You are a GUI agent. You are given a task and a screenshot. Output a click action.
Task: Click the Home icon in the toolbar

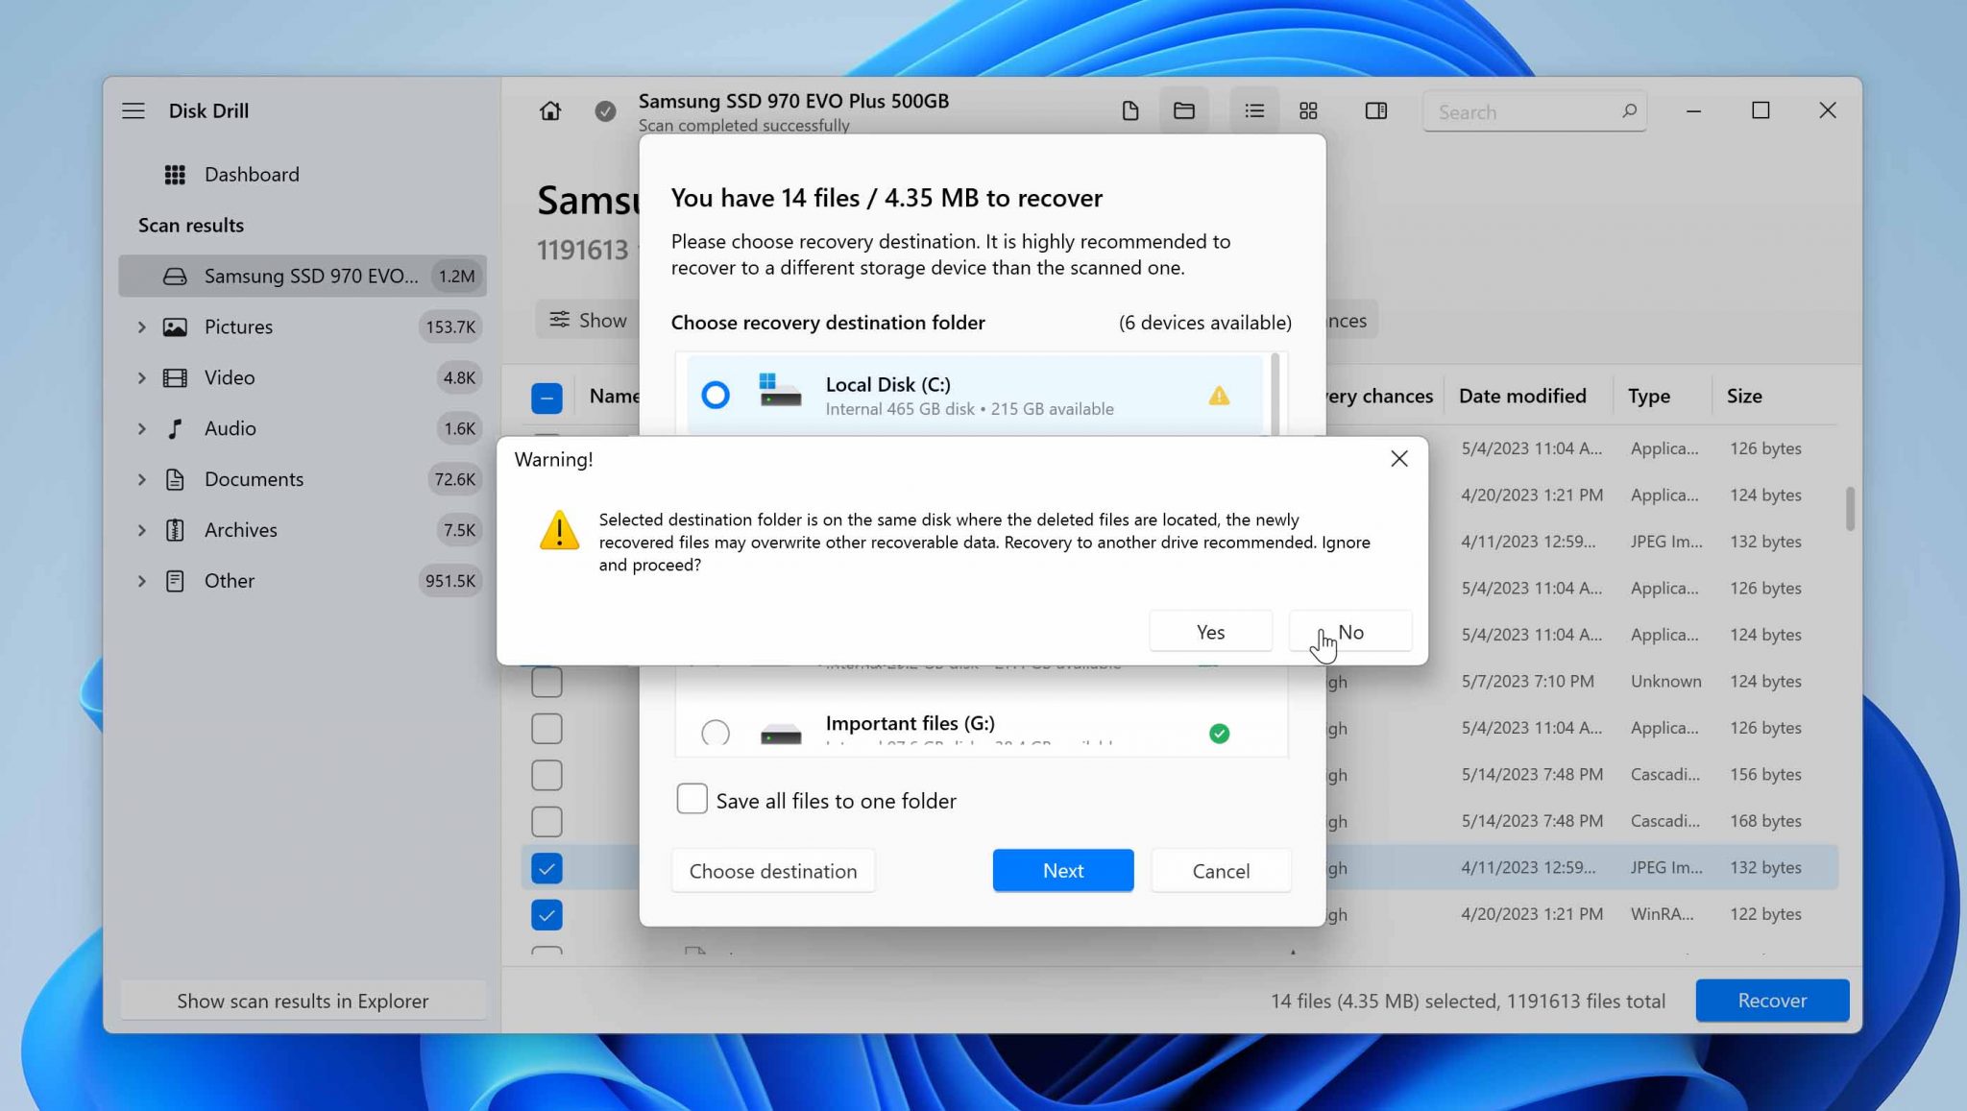[548, 110]
